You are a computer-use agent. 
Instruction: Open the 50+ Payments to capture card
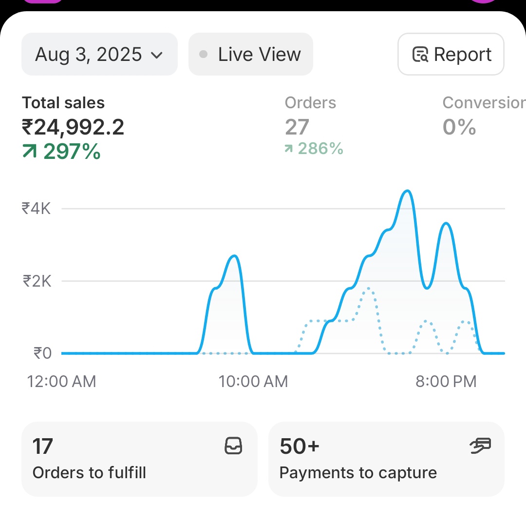pos(386,458)
